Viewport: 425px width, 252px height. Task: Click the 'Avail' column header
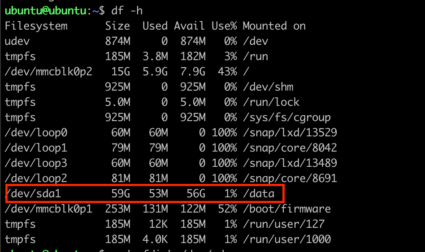(190, 26)
